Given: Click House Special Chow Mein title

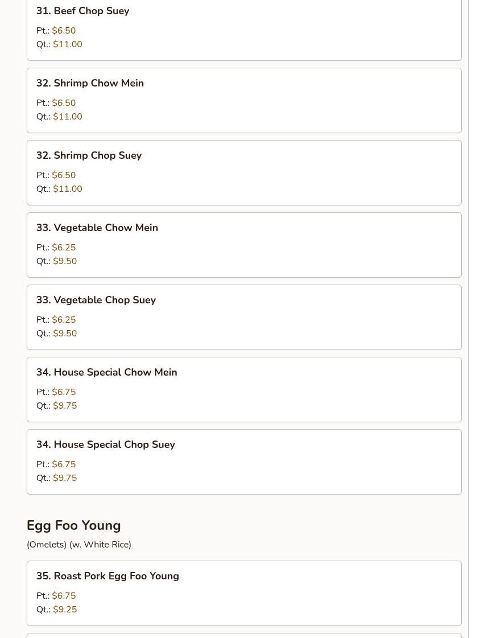Looking at the screenshot, I should (115, 372).
